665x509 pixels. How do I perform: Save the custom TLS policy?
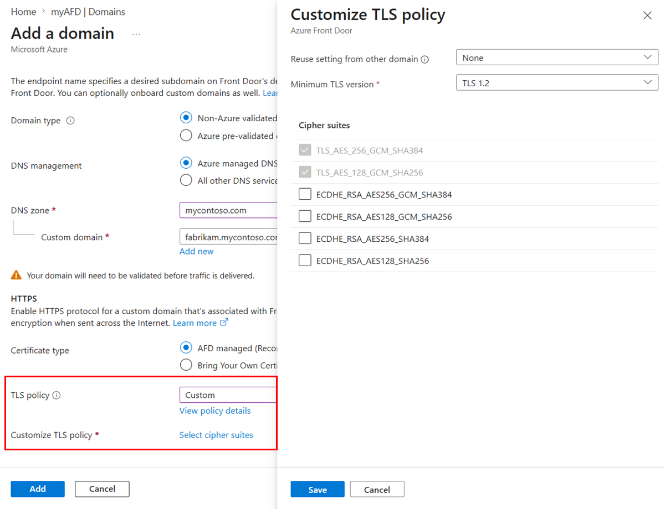coord(318,490)
